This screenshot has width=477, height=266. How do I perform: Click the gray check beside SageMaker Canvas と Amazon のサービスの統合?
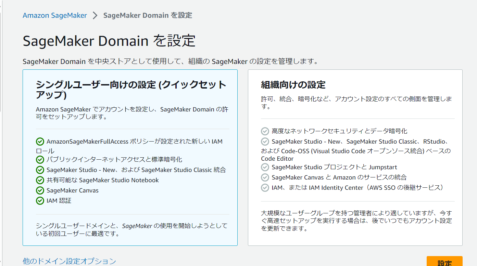(265, 177)
